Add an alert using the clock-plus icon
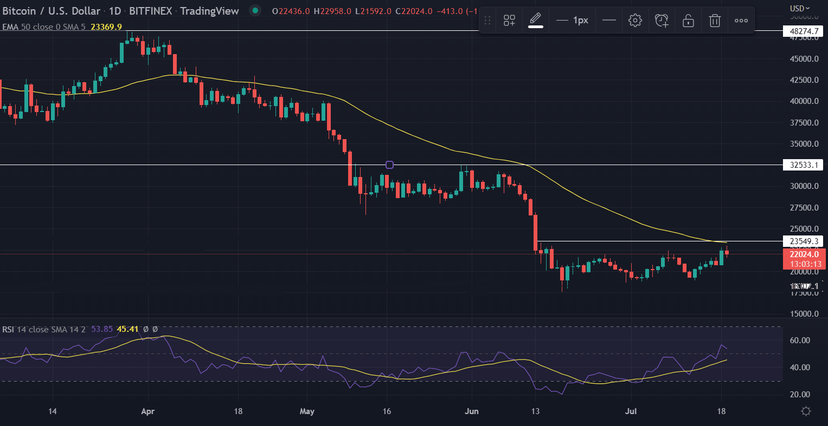This screenshot has height=426, width=828. 662,20
